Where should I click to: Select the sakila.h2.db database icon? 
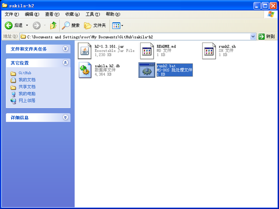pos(85,70)
